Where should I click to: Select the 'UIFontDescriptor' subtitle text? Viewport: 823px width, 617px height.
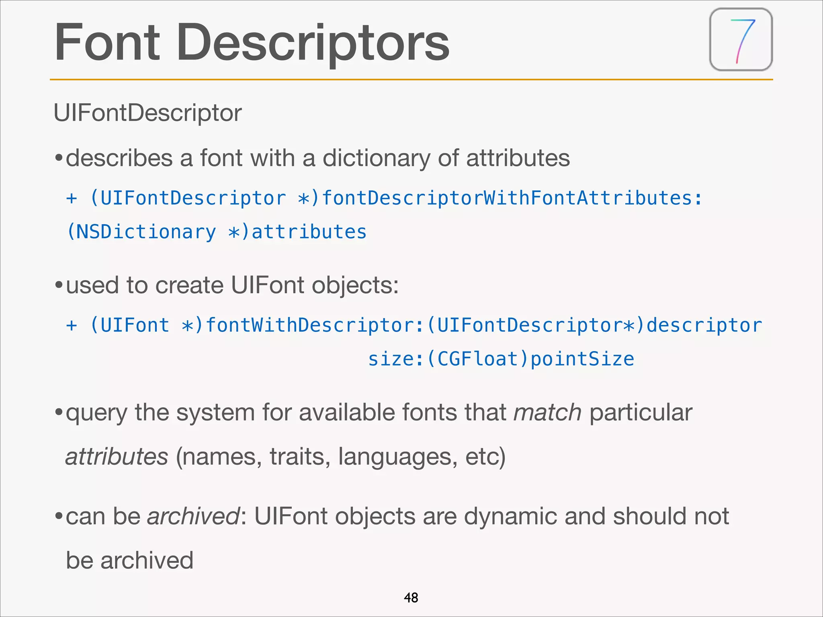(147, 113)
